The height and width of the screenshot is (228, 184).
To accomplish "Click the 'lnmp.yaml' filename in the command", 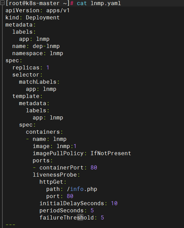I will [106, 3].
